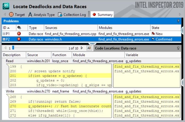Viewport: 185px width, 122px height.
Task: Expand the P1 problem row
Action: [x=4, y=34]
